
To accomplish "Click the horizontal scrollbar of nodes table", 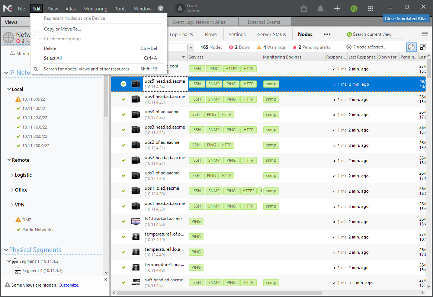I will click(x=219, y=293).
